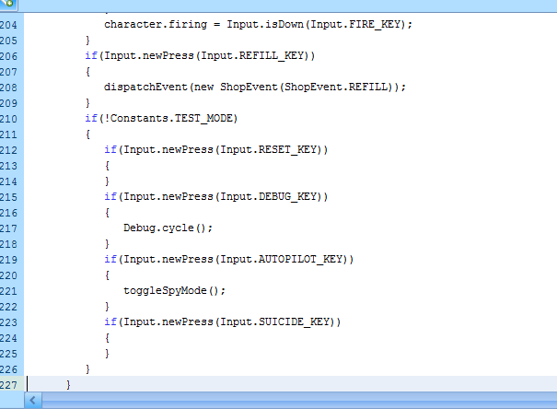Click line number 219 in the gutter
Image resolution: width=557 pixels, height=409 pixels.
(8, 260)
